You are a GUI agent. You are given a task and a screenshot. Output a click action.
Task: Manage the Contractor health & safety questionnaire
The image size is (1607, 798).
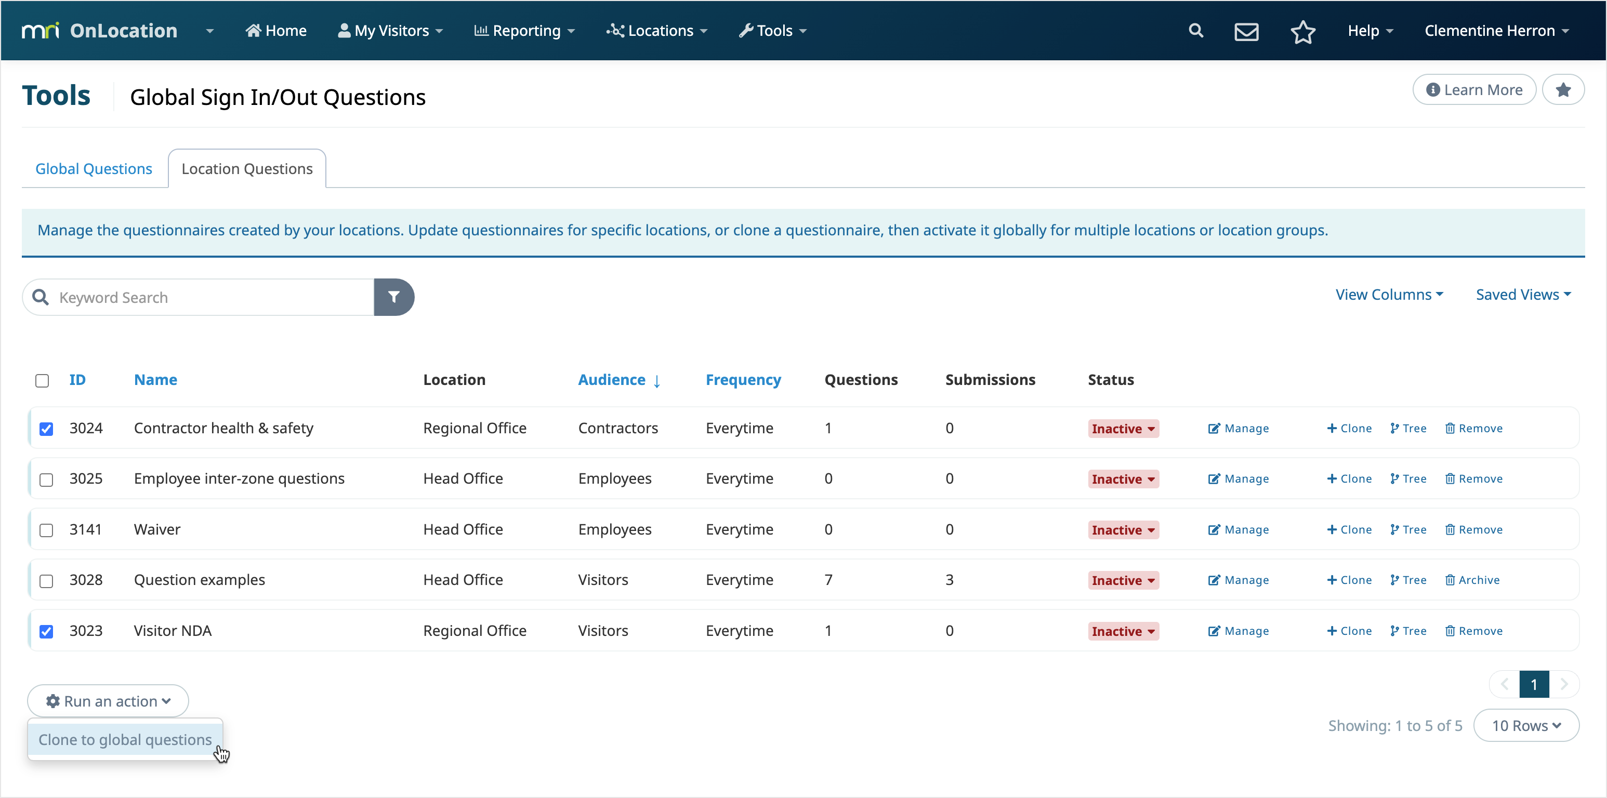tap(1239, 428)
